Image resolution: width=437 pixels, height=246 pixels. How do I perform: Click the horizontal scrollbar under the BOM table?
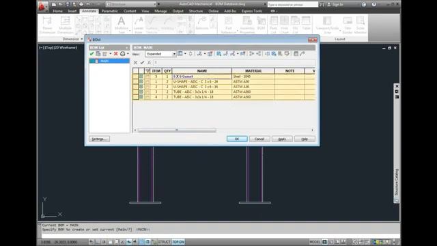tap(177, 130)
